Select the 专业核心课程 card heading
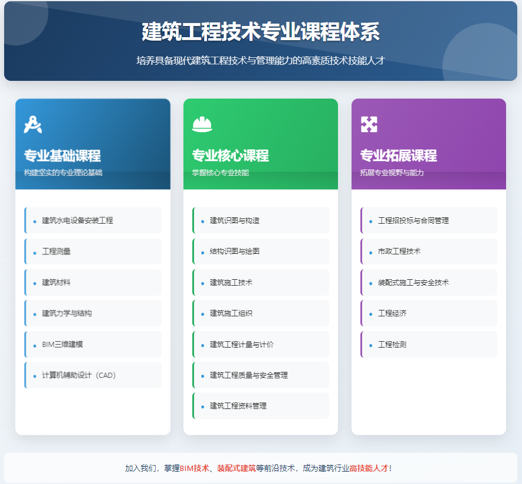 click(x=230, y=156)
